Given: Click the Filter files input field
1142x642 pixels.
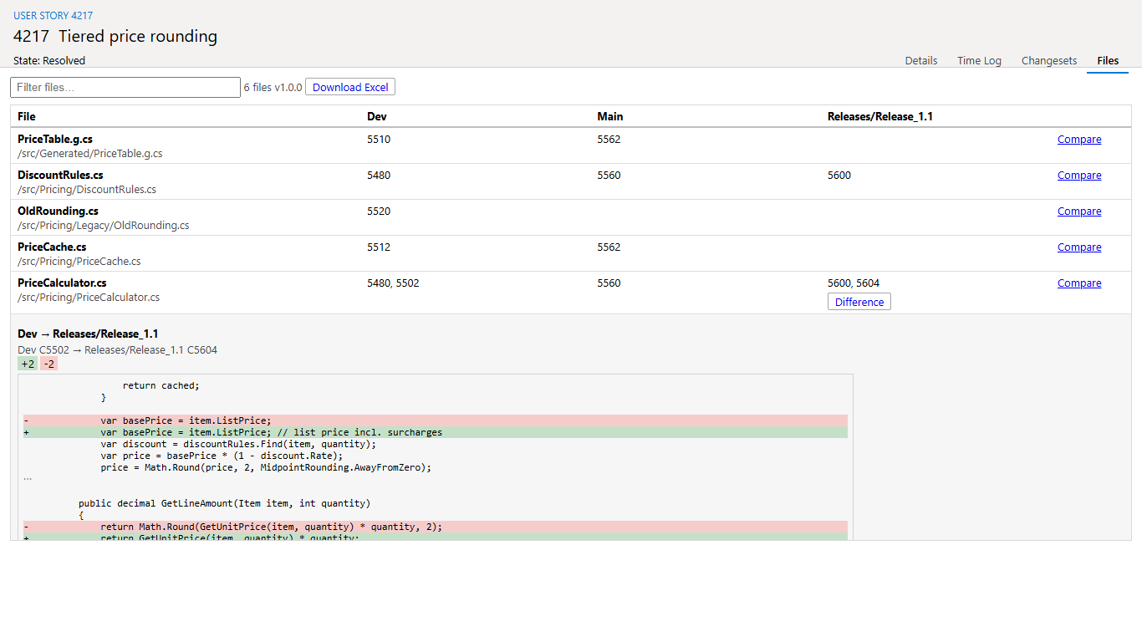Looking at the screenshot, I should tap(125, 87).
